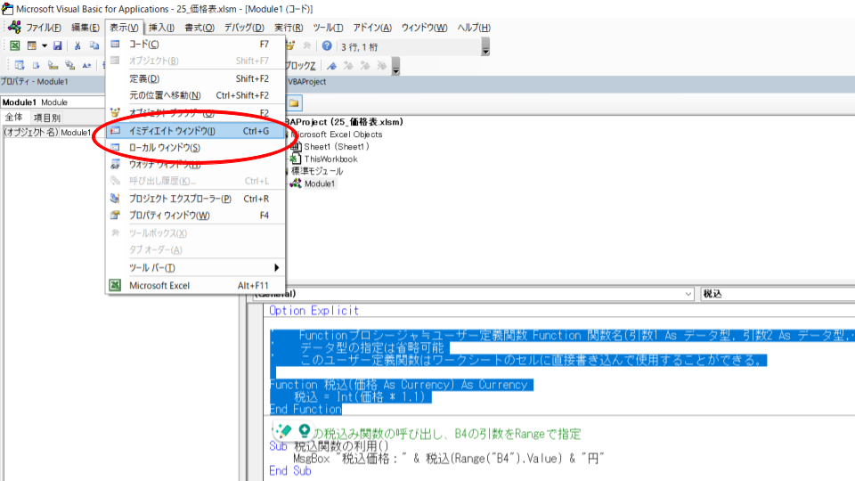This screenshot has height=481, width=855.
Task: Click the blue Help question mark icon
Action: (x=327, y=45)
